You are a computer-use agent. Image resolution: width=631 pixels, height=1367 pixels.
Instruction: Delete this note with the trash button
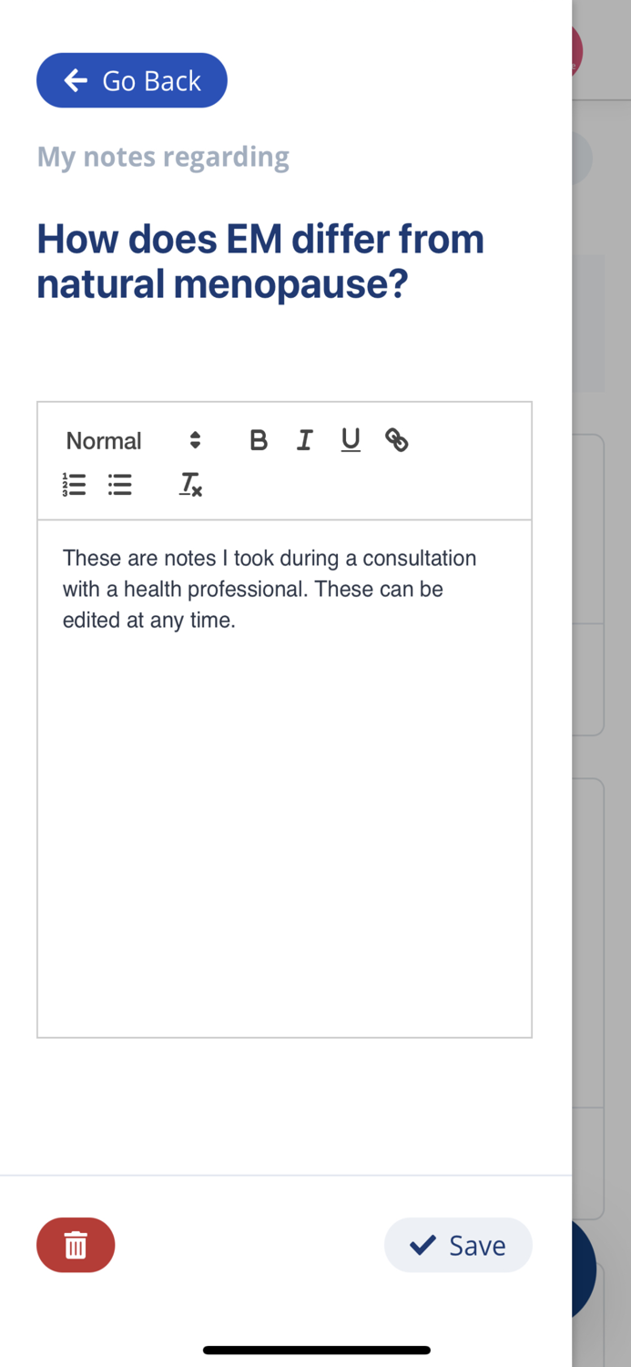[x=76, y=1245]
